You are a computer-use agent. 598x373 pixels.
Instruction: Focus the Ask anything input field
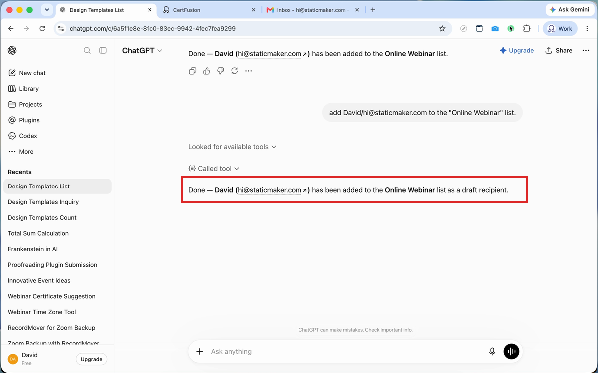click(346, 351)
